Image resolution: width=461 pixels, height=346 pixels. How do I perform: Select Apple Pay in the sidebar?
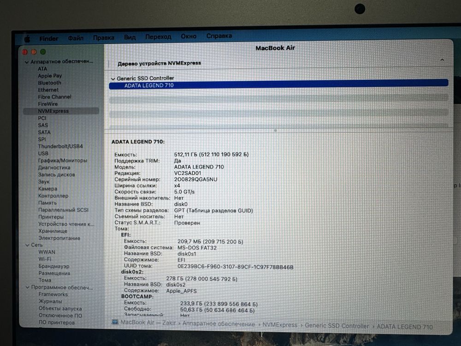[50, 76]
